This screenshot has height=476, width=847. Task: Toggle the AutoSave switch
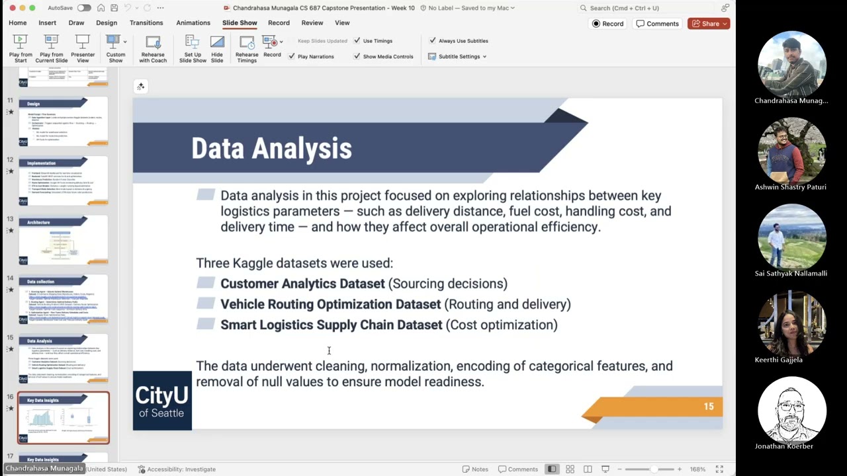pos(84,8)
